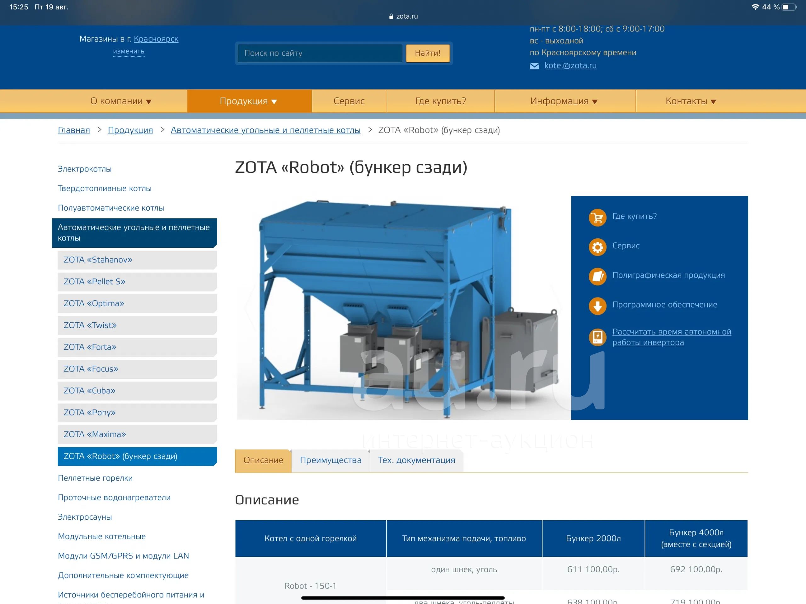This screenshot has width=806, height=604.
Task: Switch to the Тех. документация tab
Action: coord(417,460)
